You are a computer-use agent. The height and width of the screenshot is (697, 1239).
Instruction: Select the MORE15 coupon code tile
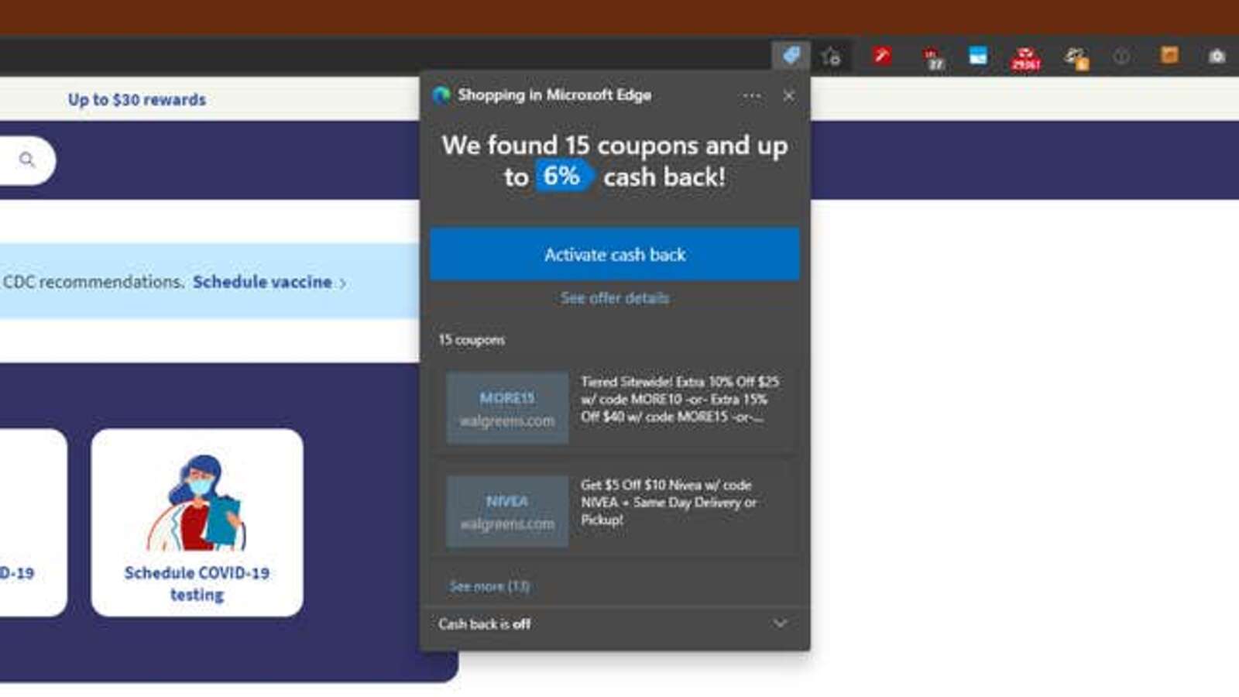click(507, 408)
